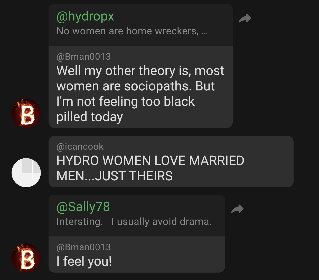319x280 pixels.
Task: Click @Bman0013 username above 'I feel you!'
Action: [x=83, y=247]
